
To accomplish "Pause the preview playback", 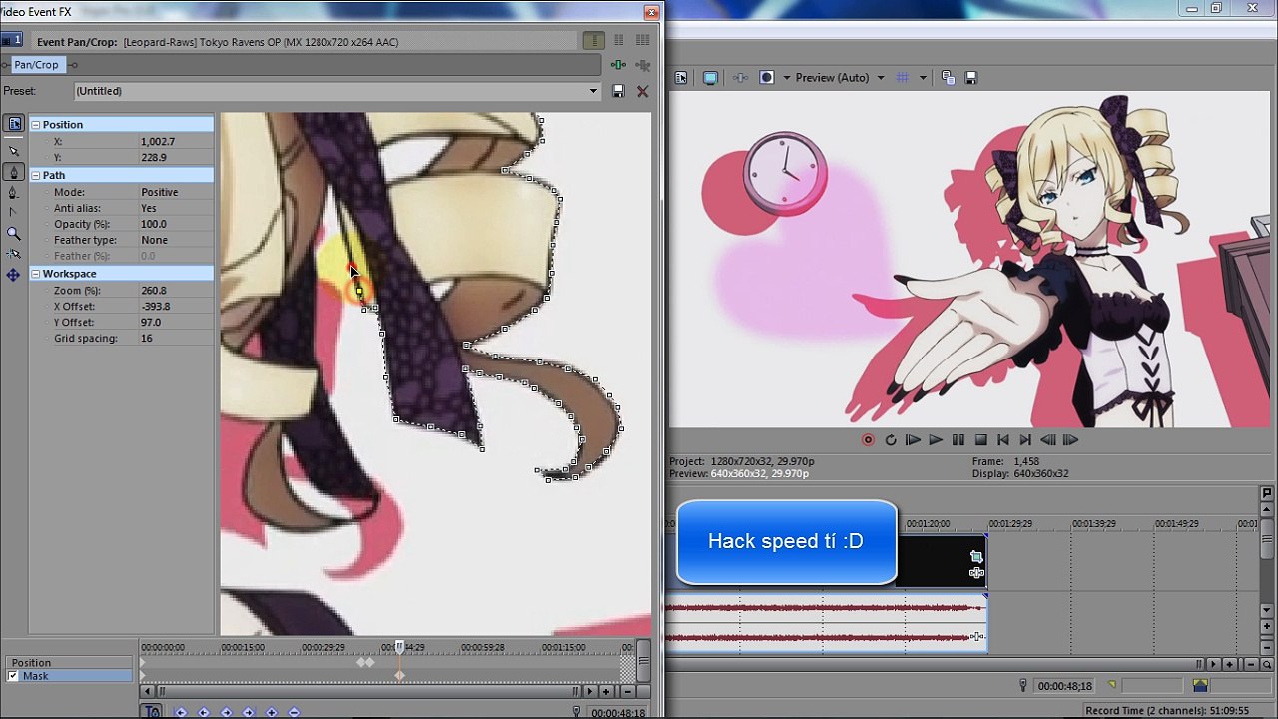I will pos(958,440).
